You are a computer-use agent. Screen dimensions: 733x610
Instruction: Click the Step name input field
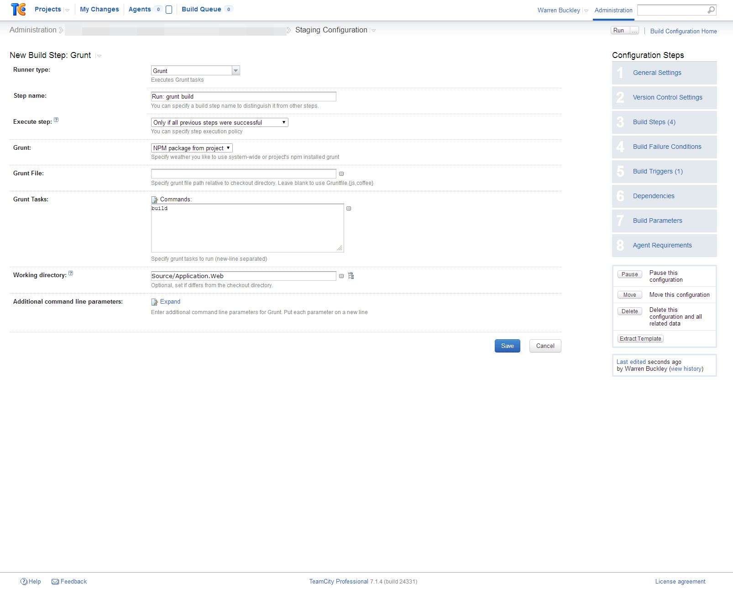pos(243,96)
